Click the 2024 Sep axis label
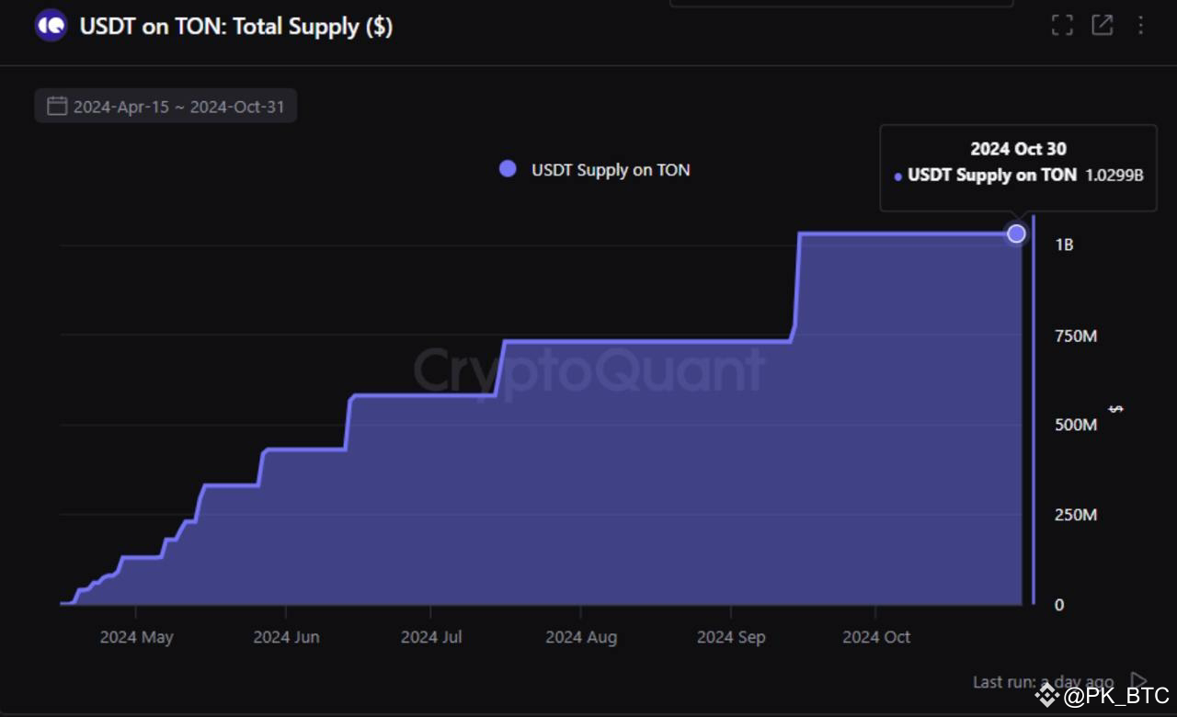The height and width of the screenshot is (717, 1177). tap(731, 637)
